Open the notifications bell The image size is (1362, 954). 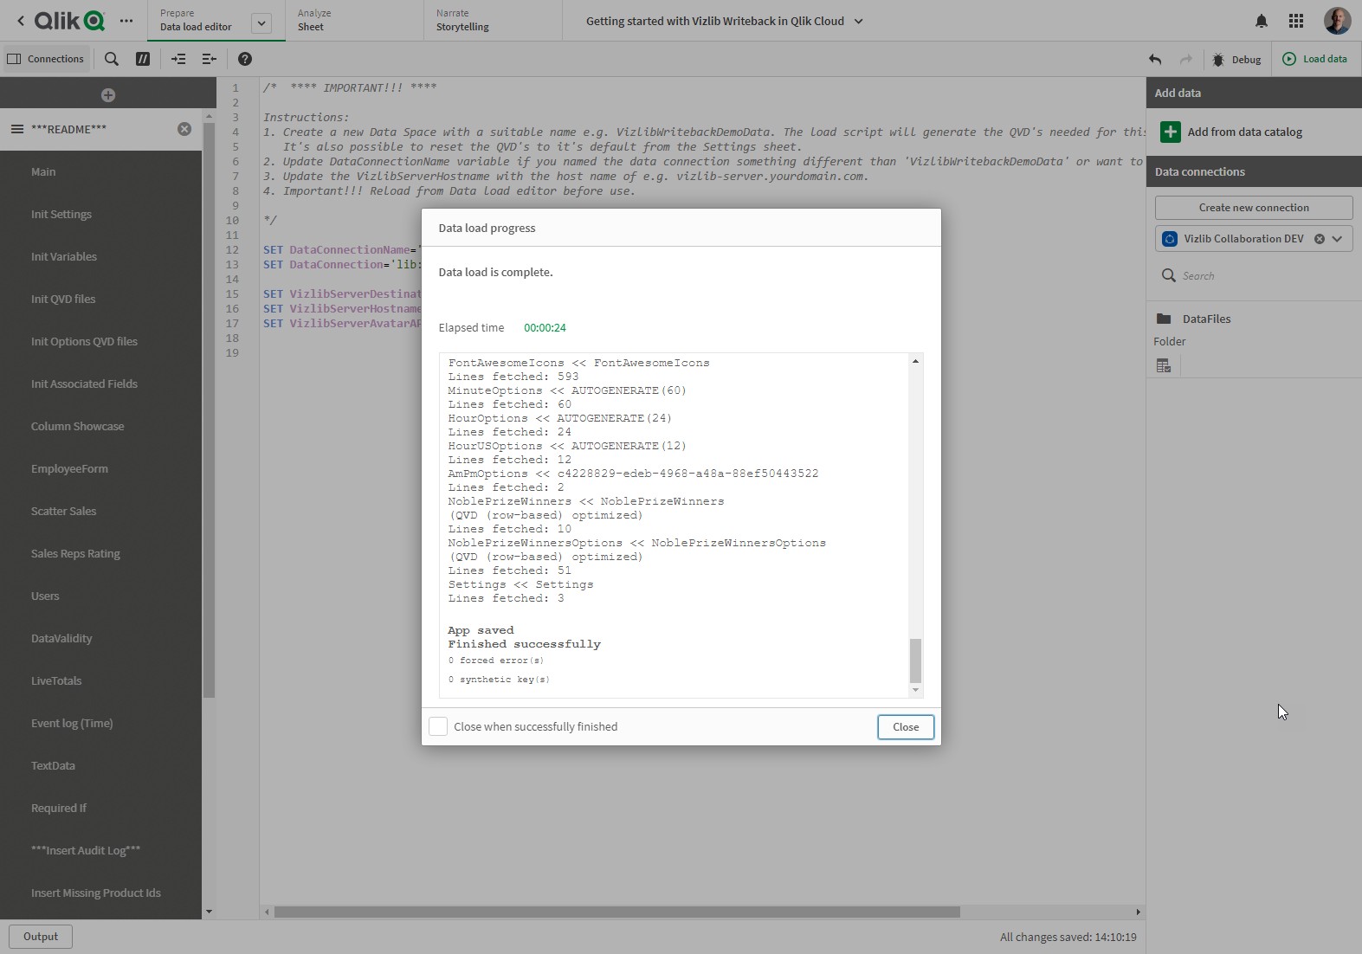coord(1262,21)
